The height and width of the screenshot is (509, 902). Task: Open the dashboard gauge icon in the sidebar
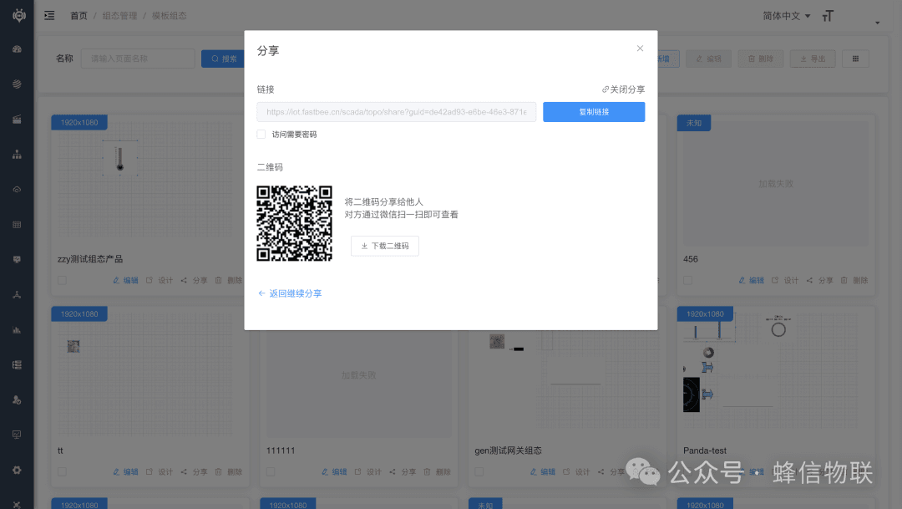(18, 49)
